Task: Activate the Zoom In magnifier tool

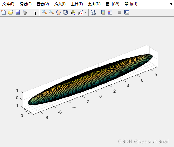Action: 44,12
